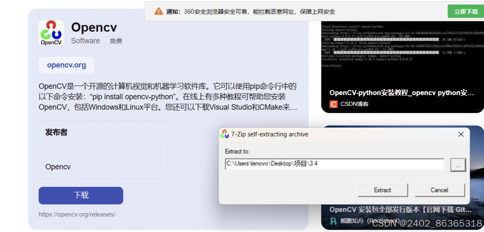The width and height of the screenshot is (484, 232).
Task: Click the blue 下载 button
Action: [81, 195]
